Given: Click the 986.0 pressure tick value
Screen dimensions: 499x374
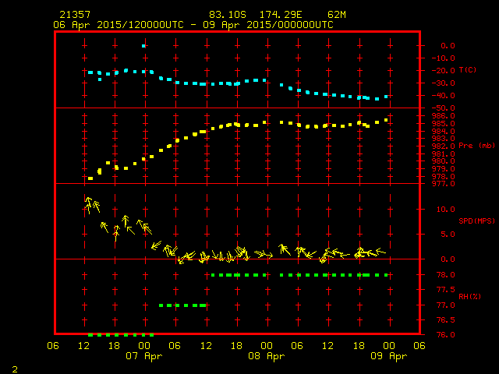Looking at the screenshot, I should coord(444,116).
